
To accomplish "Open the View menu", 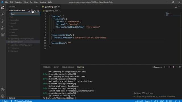I will point(26,2).
